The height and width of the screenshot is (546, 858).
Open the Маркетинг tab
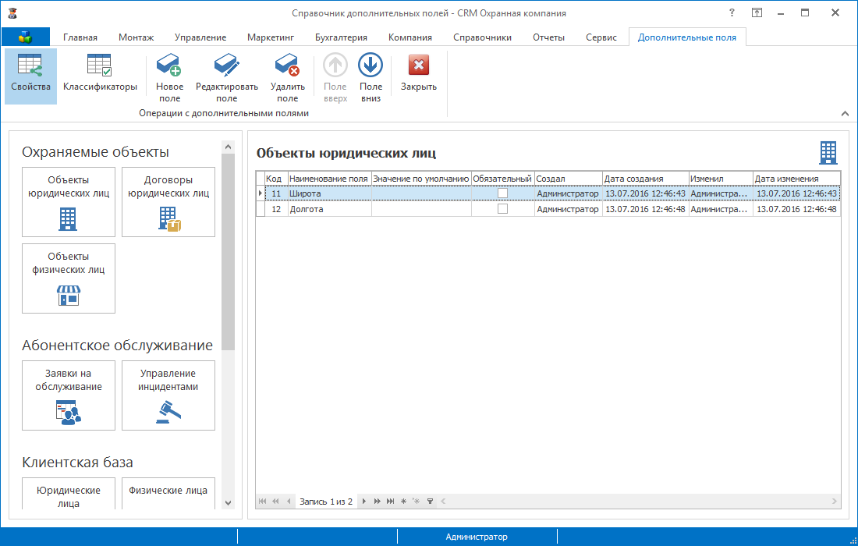tap(271, 37)
